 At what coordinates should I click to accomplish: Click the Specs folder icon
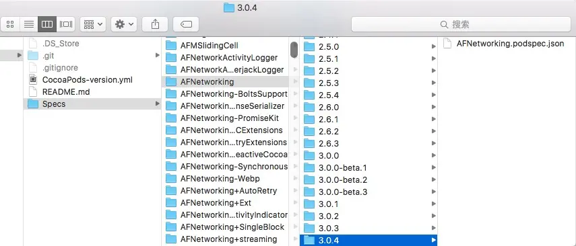33,104
